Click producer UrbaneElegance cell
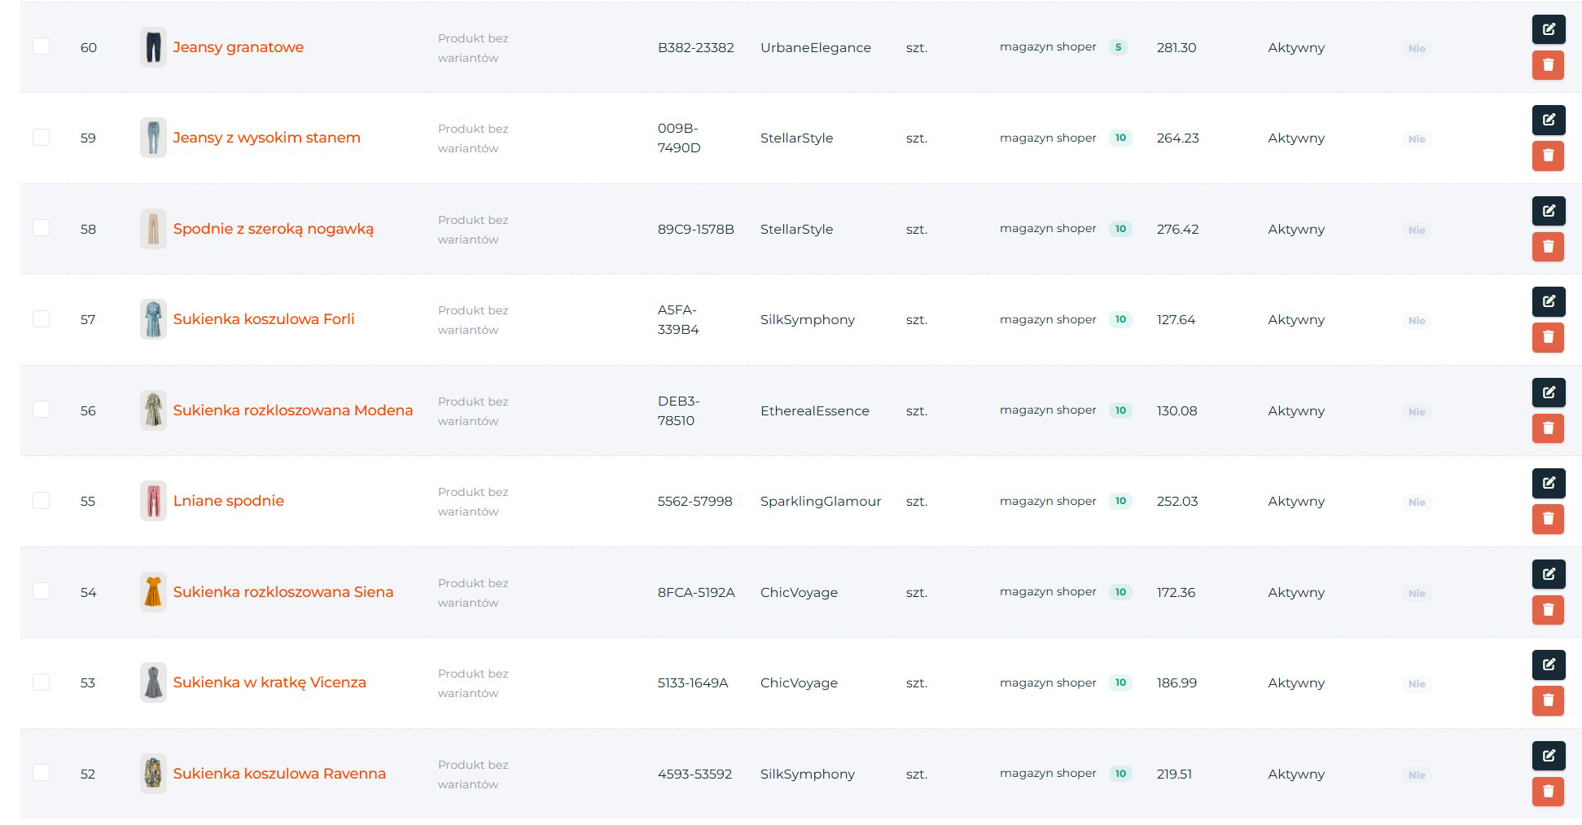Viewport: 1582px width, 825px height. tap(816, 47)
